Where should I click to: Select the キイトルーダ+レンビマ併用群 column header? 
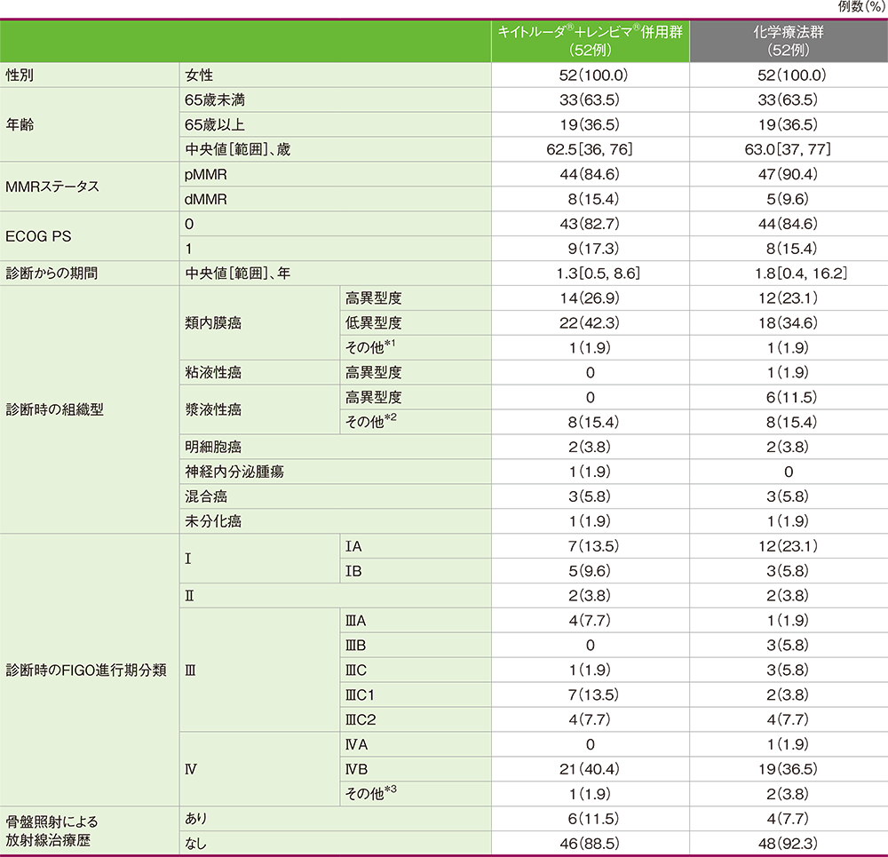coord(591,39)
